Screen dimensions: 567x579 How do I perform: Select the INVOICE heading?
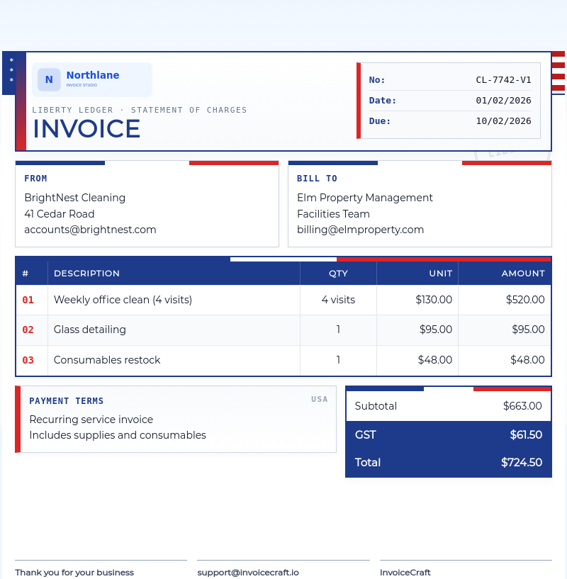[x=86, y=129]
